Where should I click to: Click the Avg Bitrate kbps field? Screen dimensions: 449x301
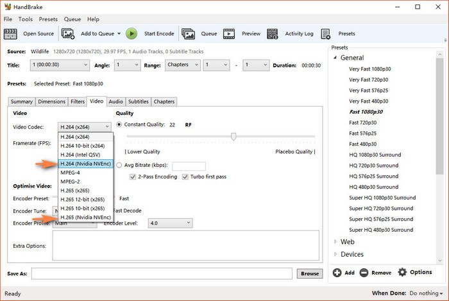click(x=189, y=166)
